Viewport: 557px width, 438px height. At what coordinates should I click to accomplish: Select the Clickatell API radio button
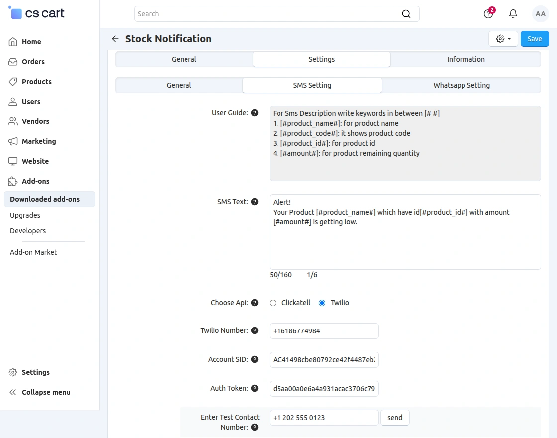tap(273, 303)
